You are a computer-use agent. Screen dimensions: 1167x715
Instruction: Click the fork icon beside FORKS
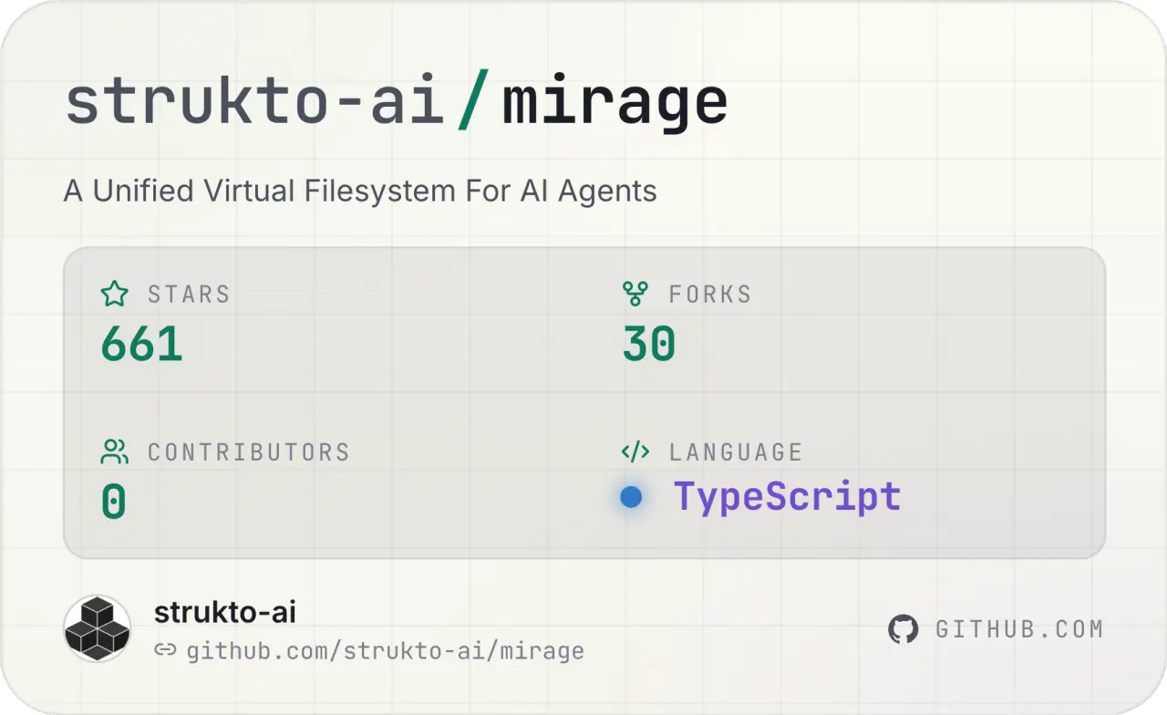tap(635, 294)
